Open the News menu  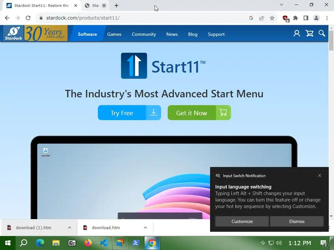(x=172, y=34)
